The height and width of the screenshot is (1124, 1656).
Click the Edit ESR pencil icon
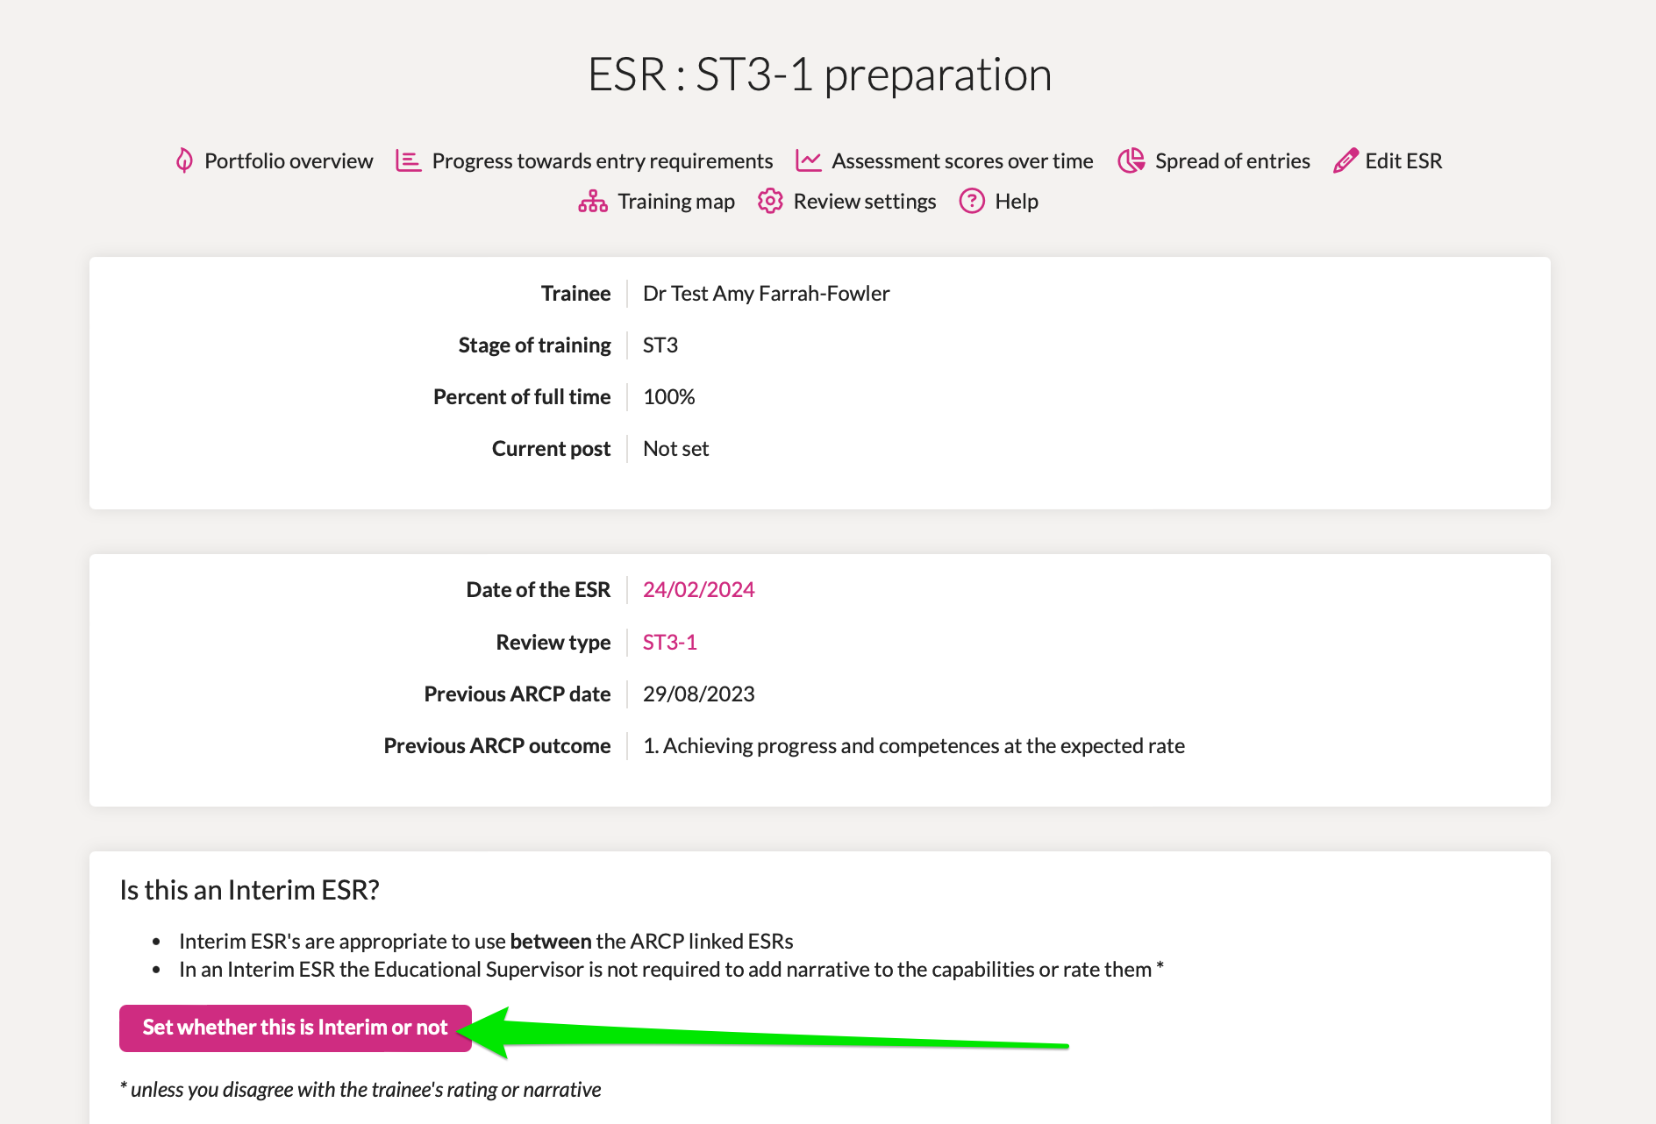coord(1345,160)
